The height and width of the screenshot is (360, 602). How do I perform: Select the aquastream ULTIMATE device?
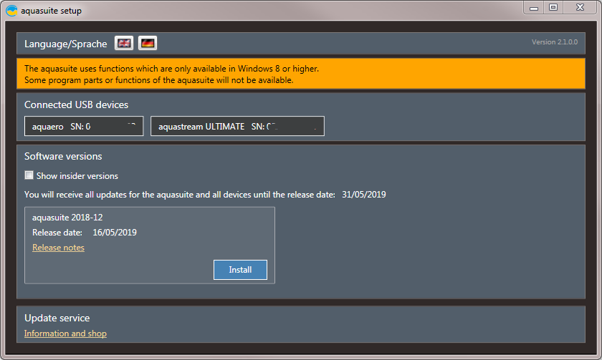pos(237,126)
